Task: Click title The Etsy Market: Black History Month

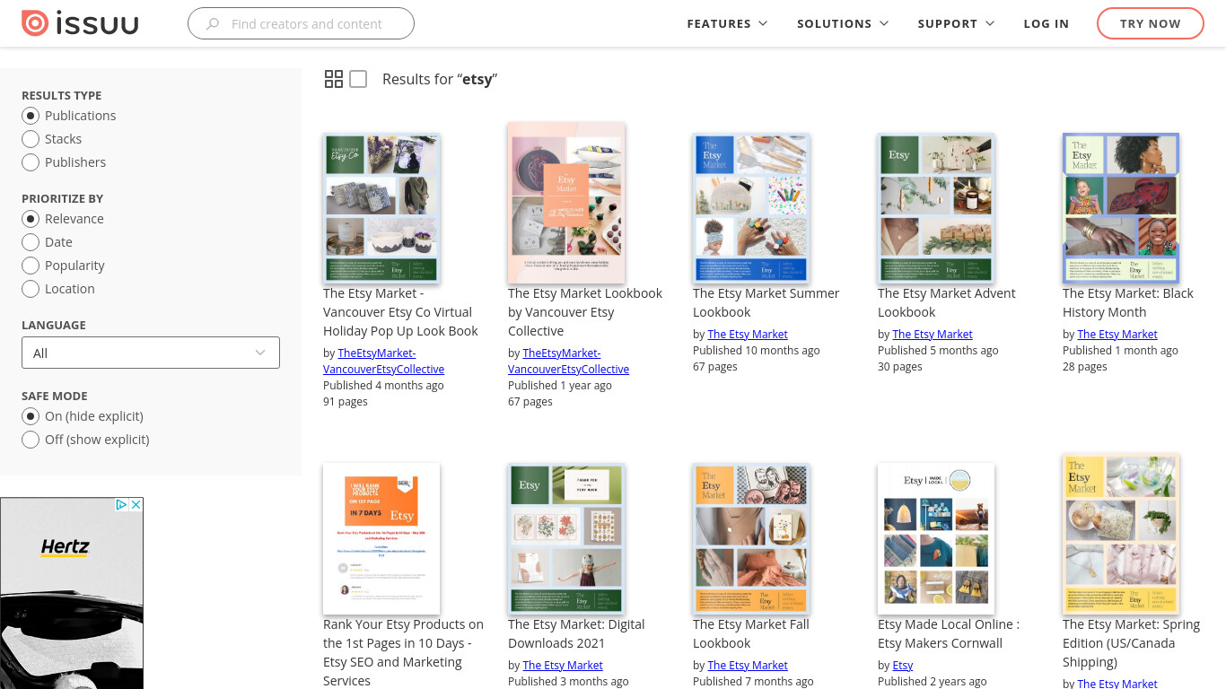Action: tap(1128, 302)
